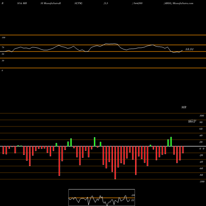The height and width of the screenshot is (206, 206).
Task: Click the 50 level label on RSI panel
Action: click(x=3, y=54)
